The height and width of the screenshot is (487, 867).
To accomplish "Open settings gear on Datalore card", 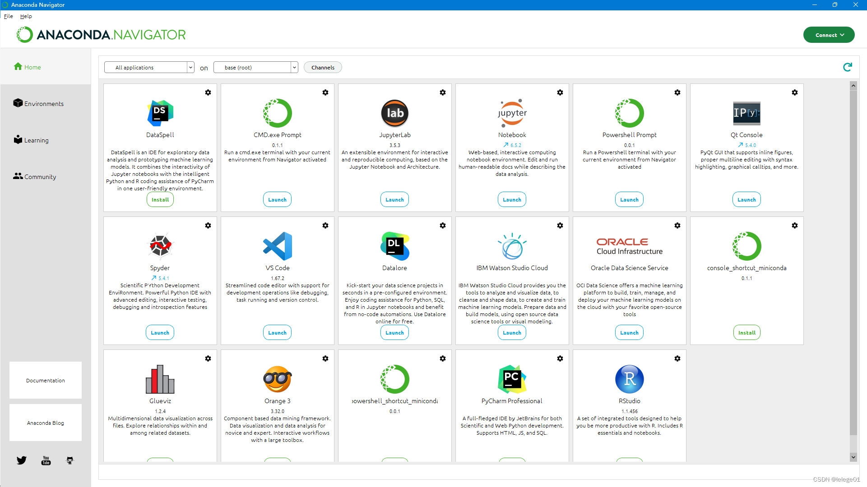I will (443, 225).
